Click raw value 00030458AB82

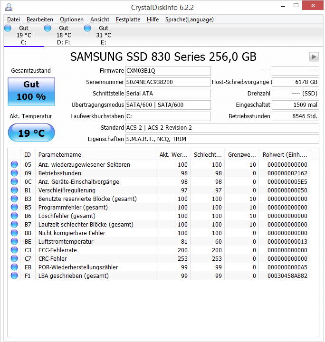(x=287, y=275)
